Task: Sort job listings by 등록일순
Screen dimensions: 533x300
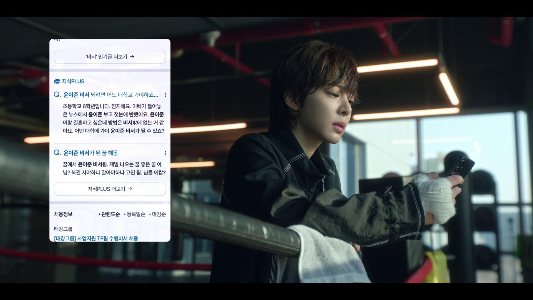Action: (x=134, y=214)
